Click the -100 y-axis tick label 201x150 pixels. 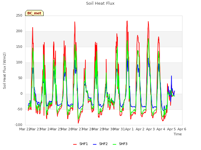[19, 125]
